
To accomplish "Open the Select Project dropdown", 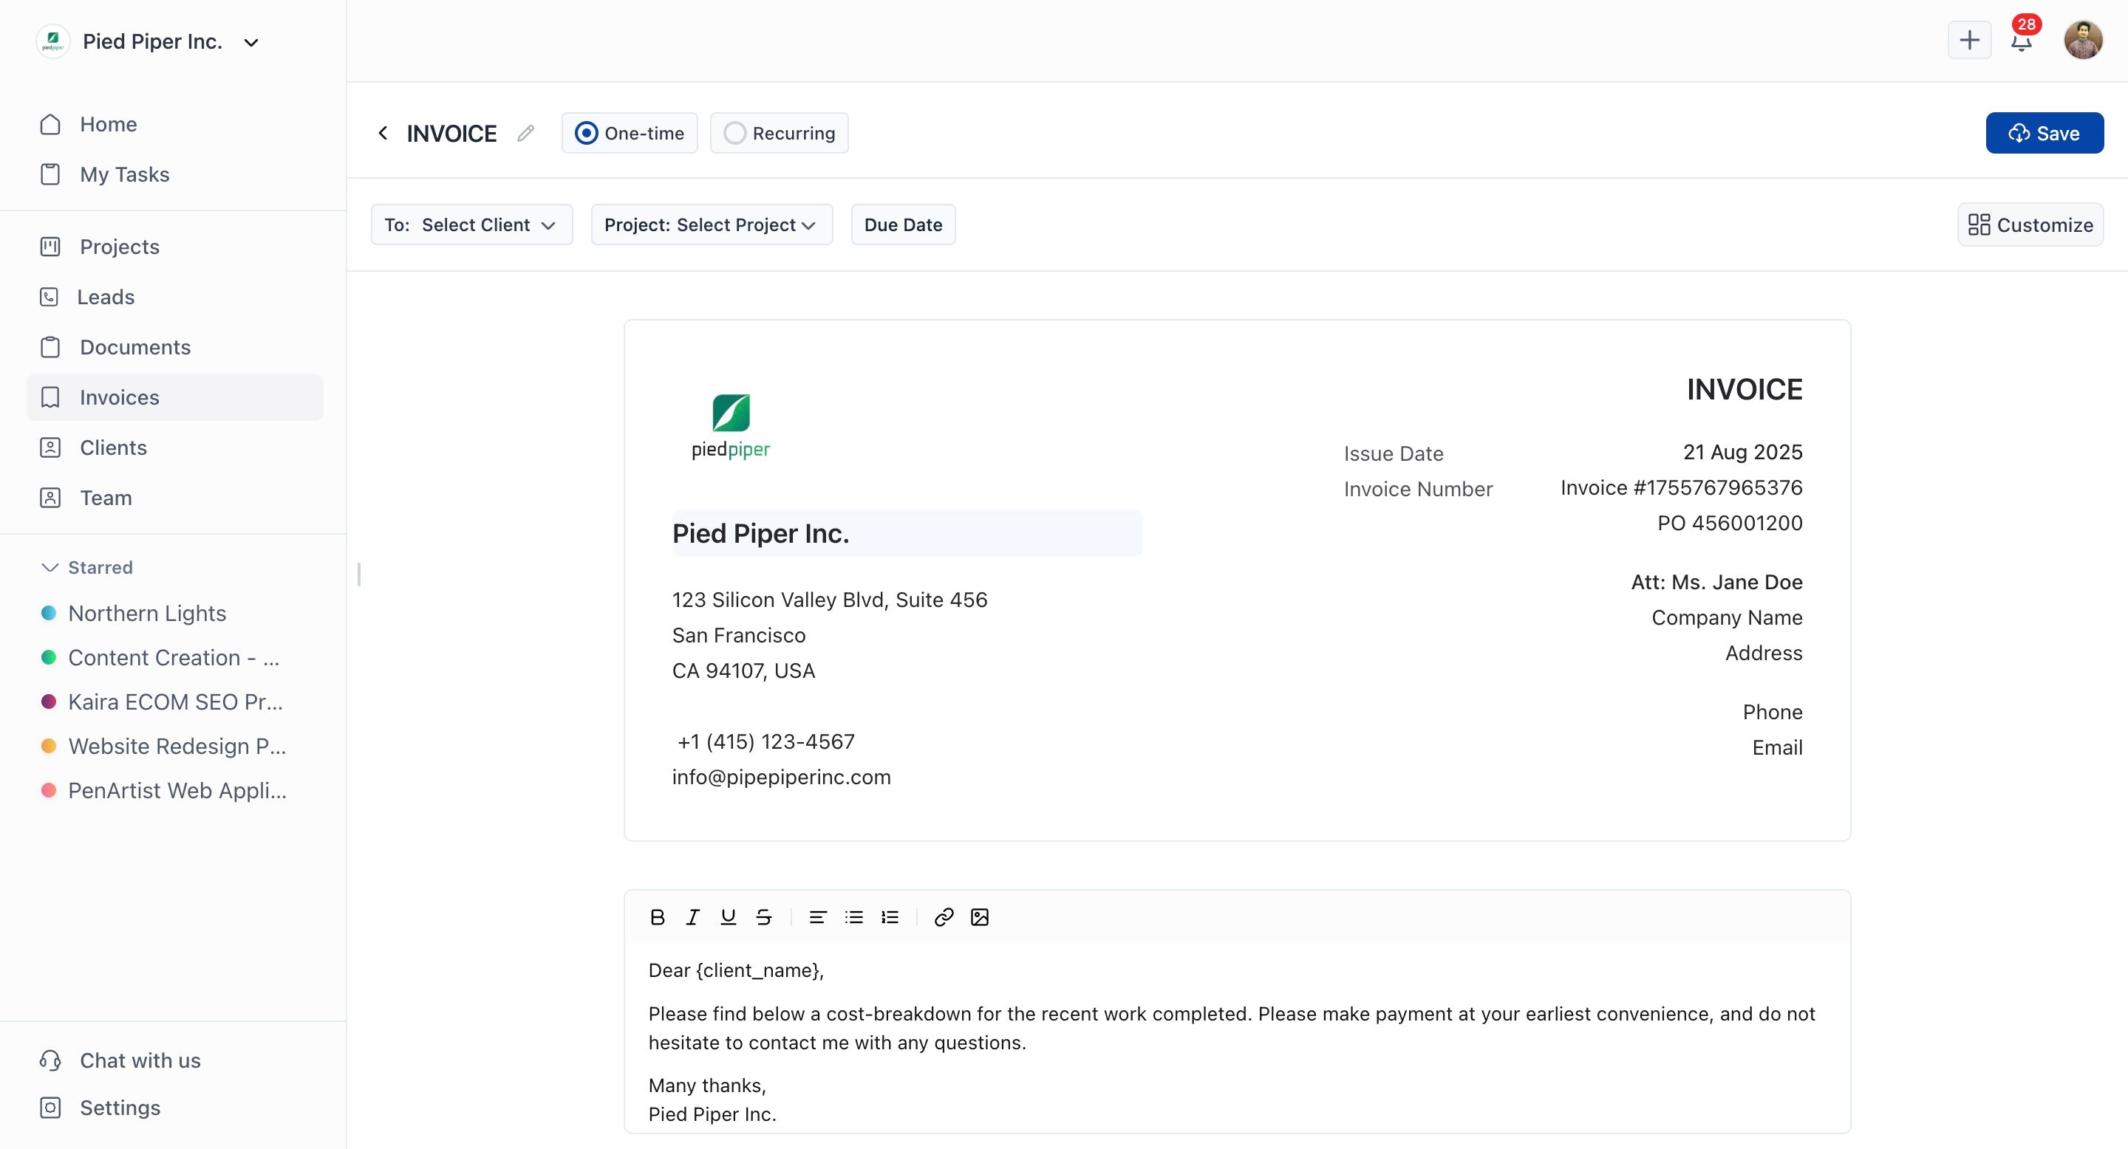I will point(712,224).
